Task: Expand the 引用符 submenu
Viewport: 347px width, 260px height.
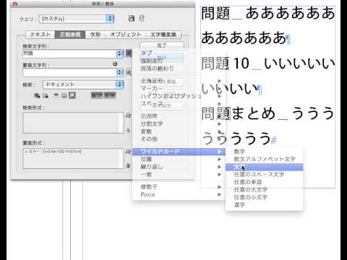Action: (x=179, y=116)
